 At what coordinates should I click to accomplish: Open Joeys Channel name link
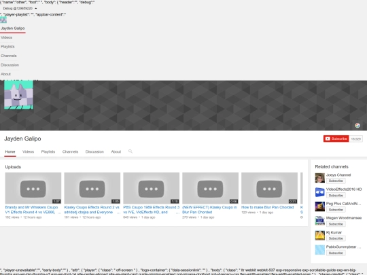pos(338,175)
